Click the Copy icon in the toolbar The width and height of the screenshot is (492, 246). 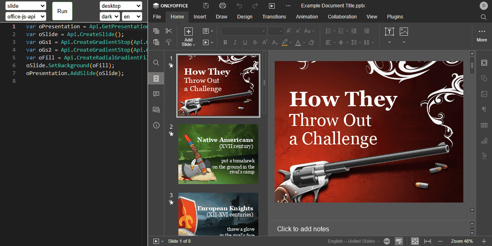point(156,31)
